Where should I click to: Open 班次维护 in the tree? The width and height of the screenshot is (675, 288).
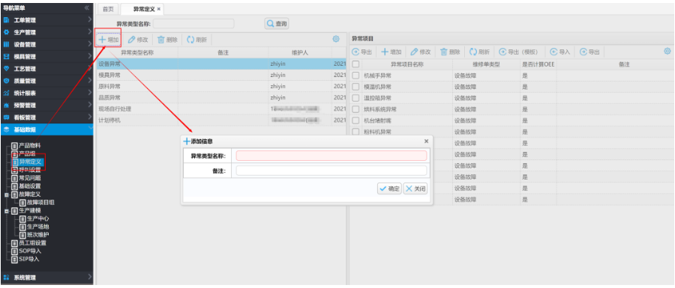coord(38,235)
